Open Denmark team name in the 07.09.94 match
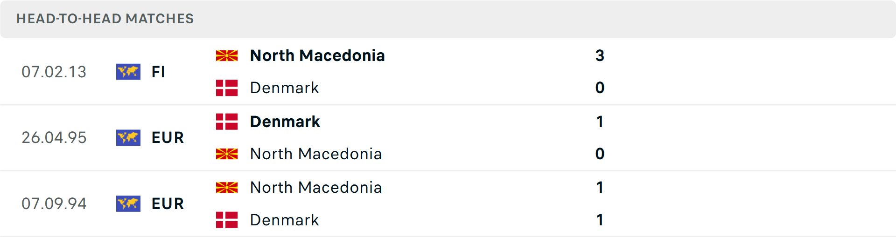Image resolution: width=896 pixels, height=237 pixels. tap(284, 220)
